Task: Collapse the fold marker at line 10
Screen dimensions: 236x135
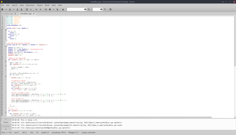Action: coord(6,30)
